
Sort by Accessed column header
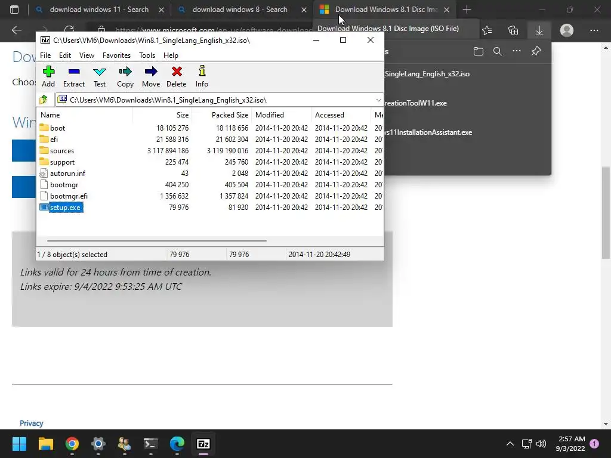coord(341,115)
